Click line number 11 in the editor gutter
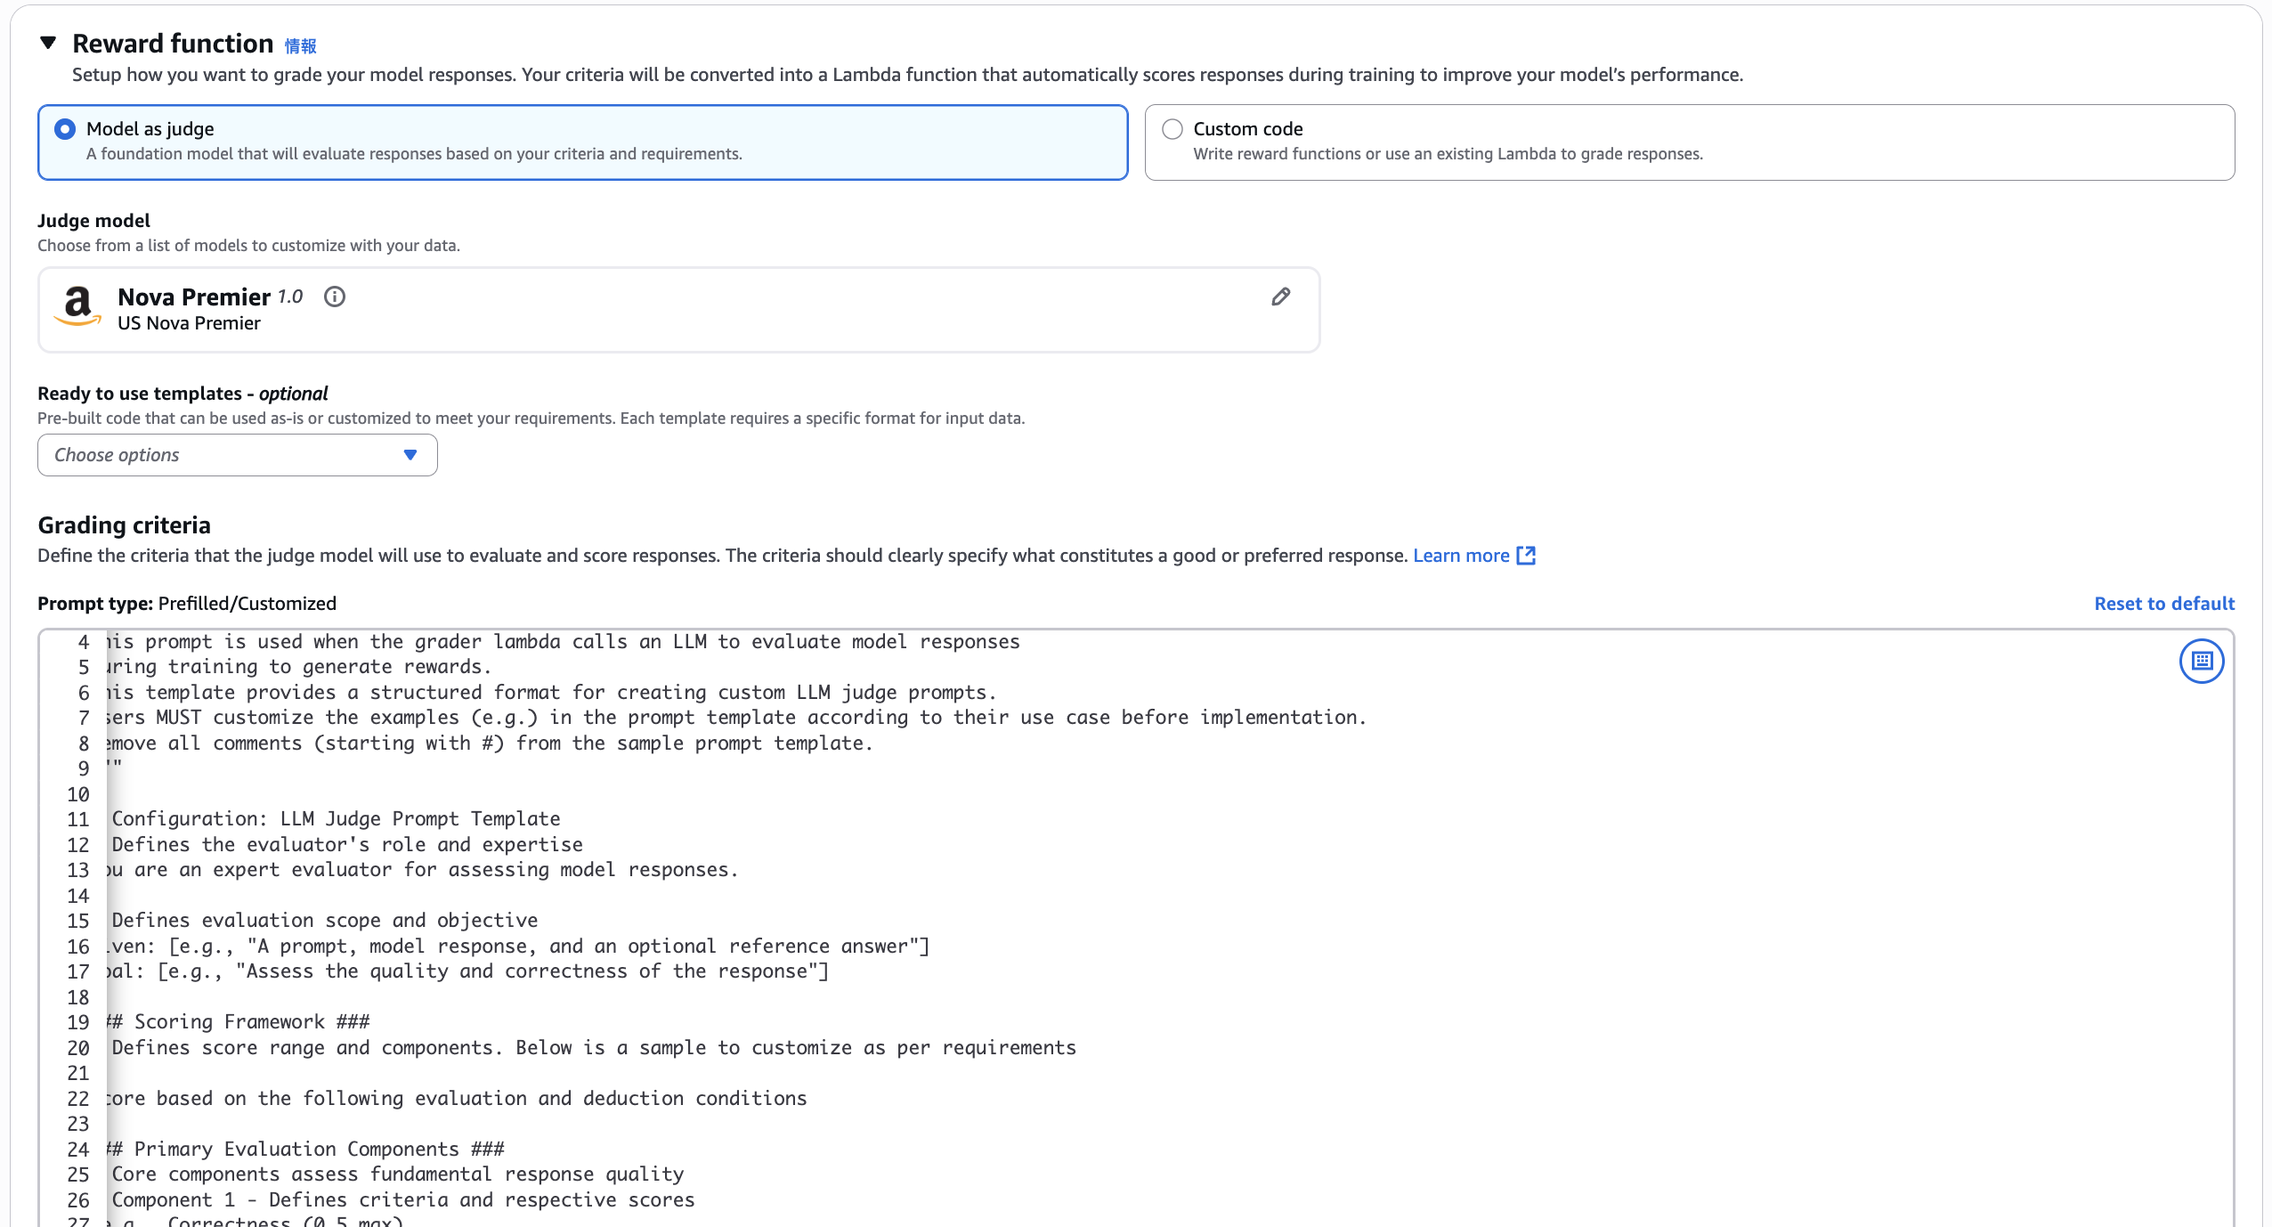 click(78, 819)
